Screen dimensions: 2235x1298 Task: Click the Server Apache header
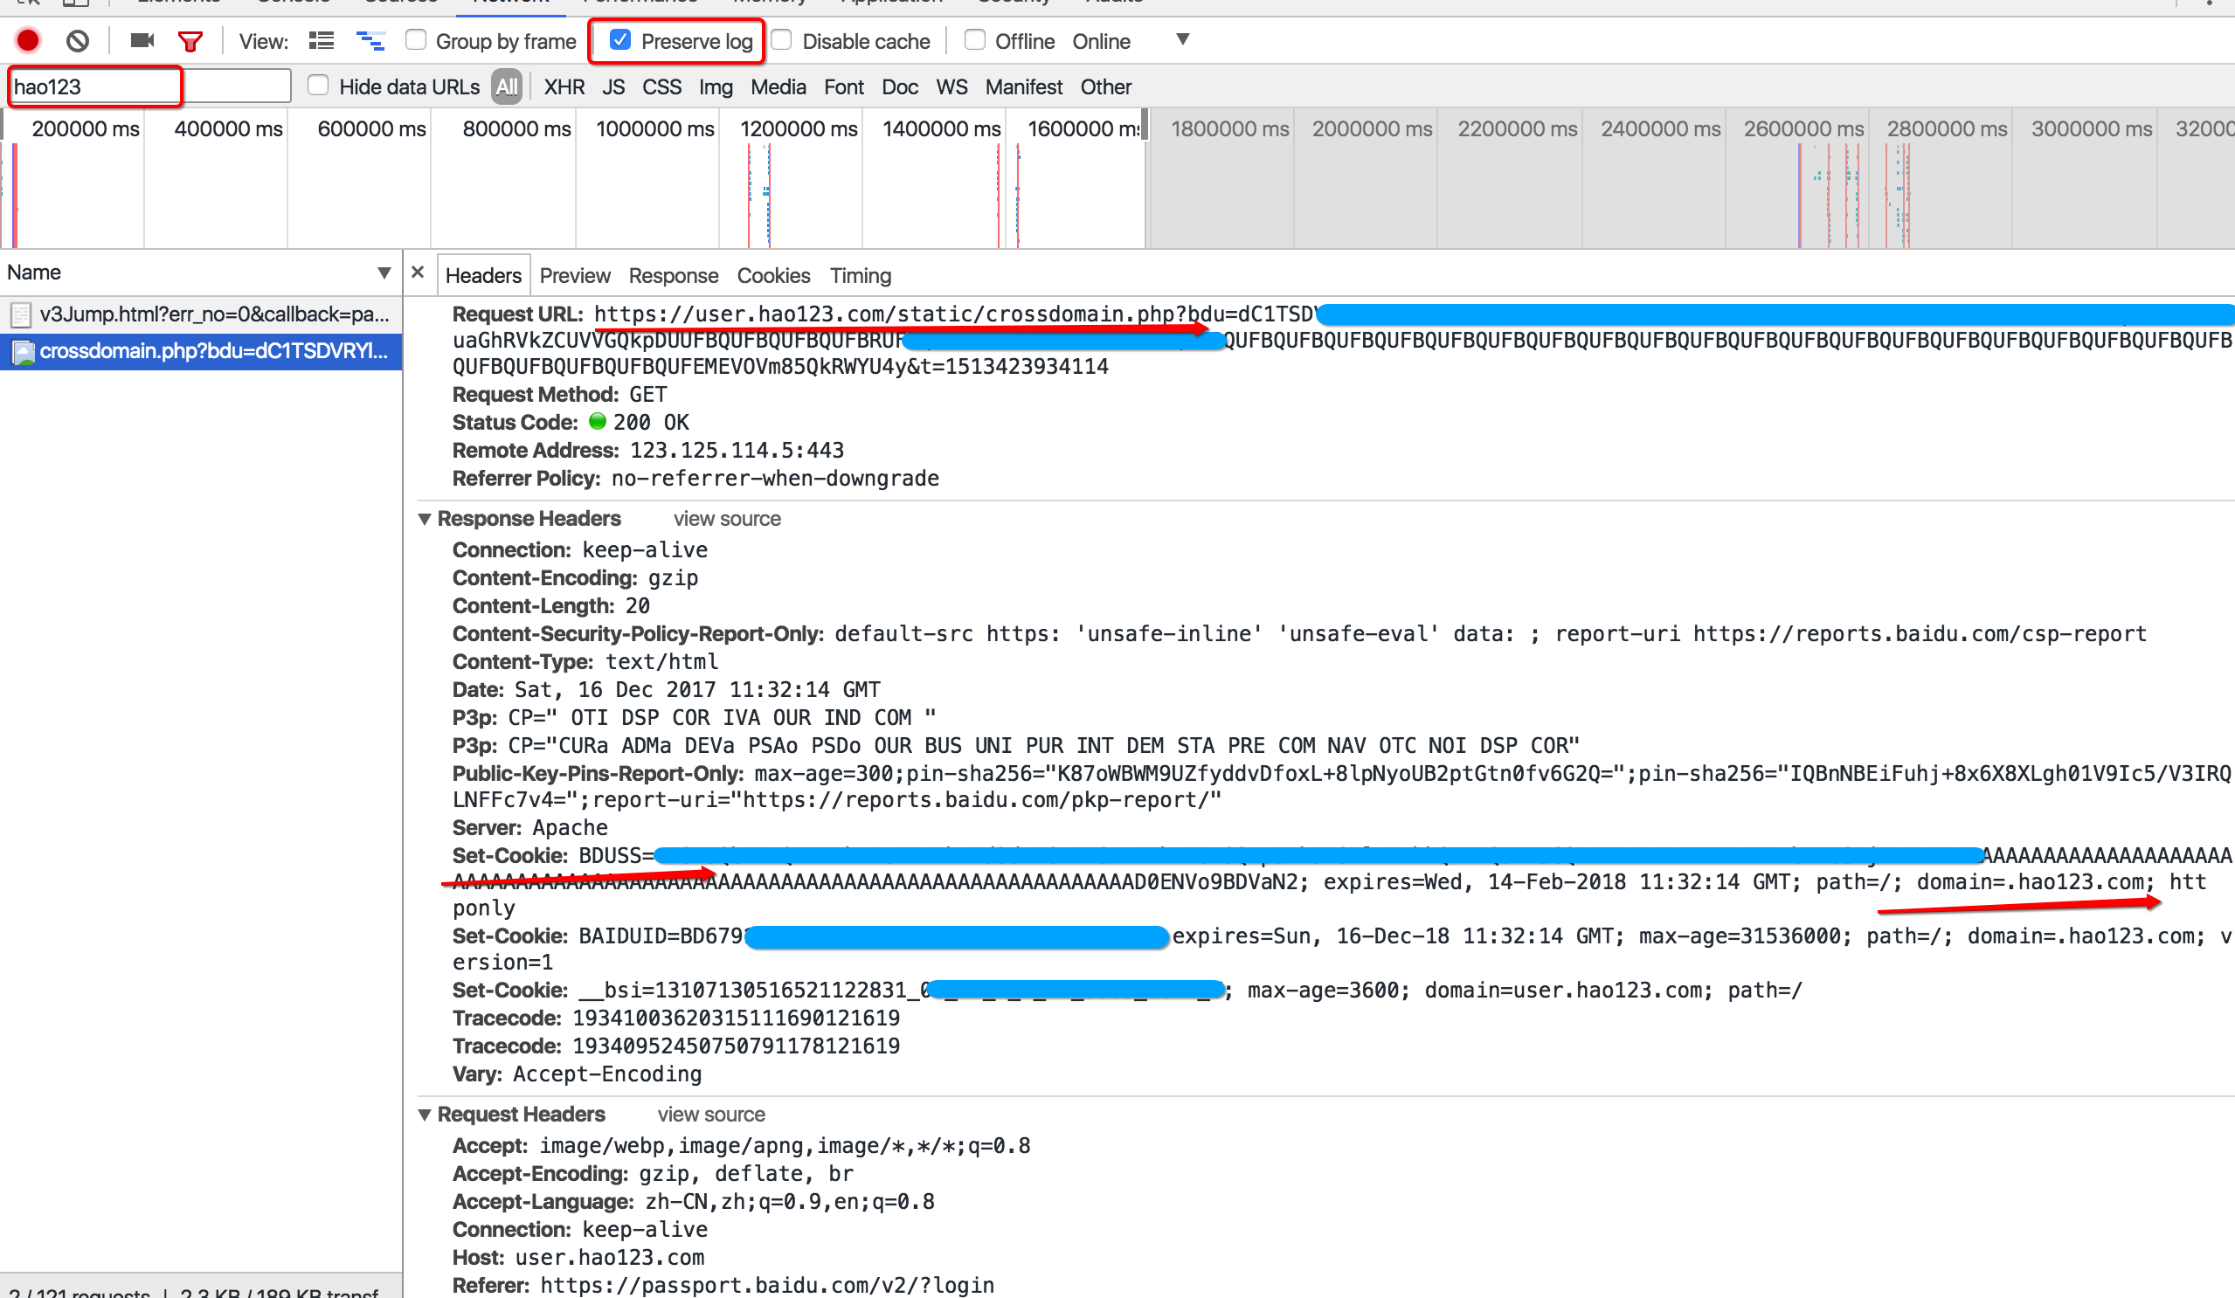530,828
